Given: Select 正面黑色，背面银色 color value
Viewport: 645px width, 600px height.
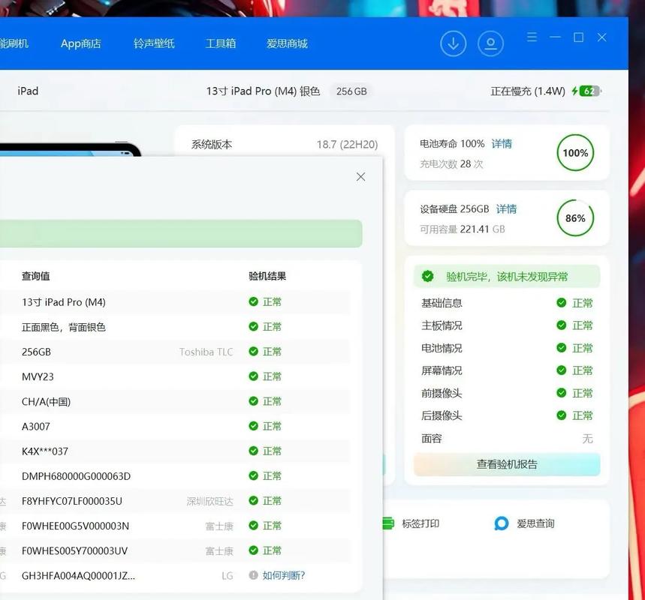Looking at the screenshot, I should pos(64,327).
